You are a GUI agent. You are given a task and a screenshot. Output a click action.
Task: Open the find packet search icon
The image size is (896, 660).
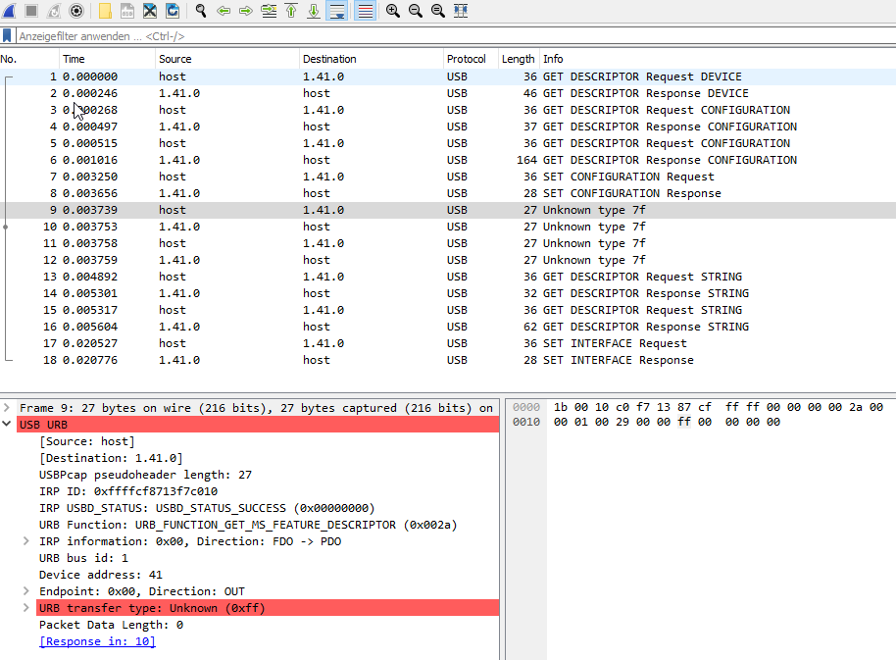point(198,10)
